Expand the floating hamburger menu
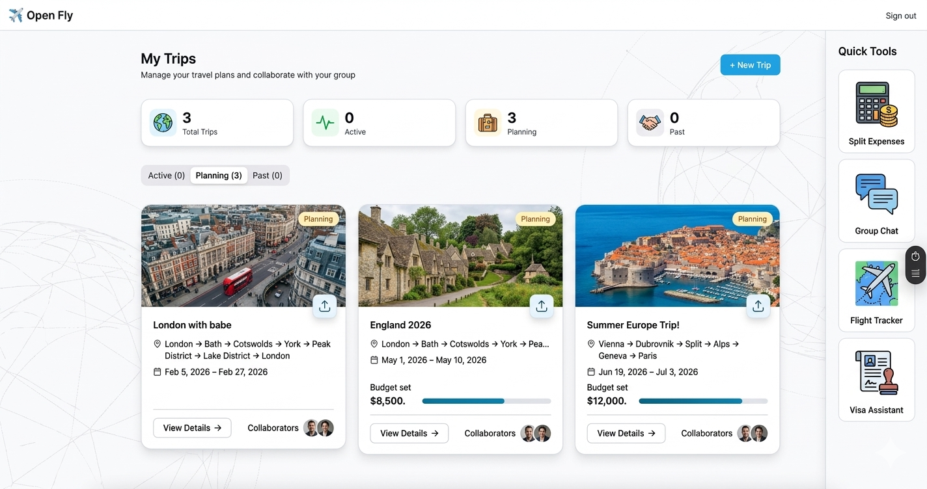 (x=915, y=273)
